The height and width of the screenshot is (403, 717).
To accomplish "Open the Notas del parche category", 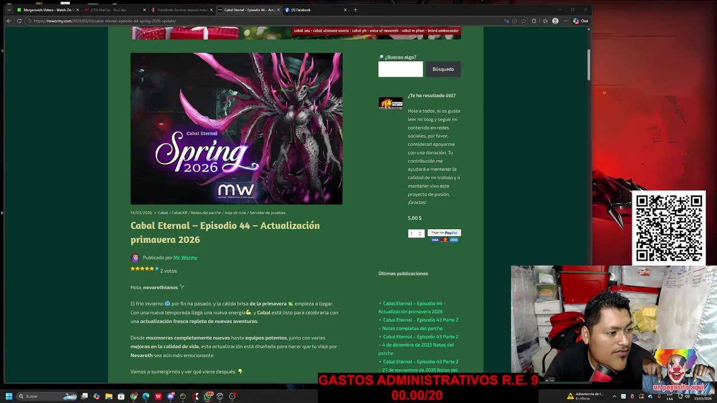I will pos(206,213).
